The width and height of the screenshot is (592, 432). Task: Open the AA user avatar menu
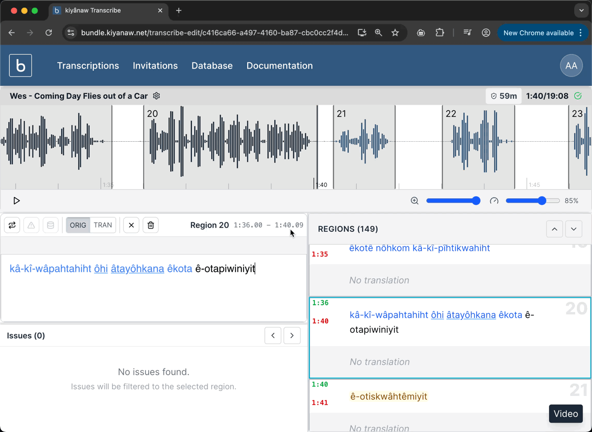click(x=571, y=66)
